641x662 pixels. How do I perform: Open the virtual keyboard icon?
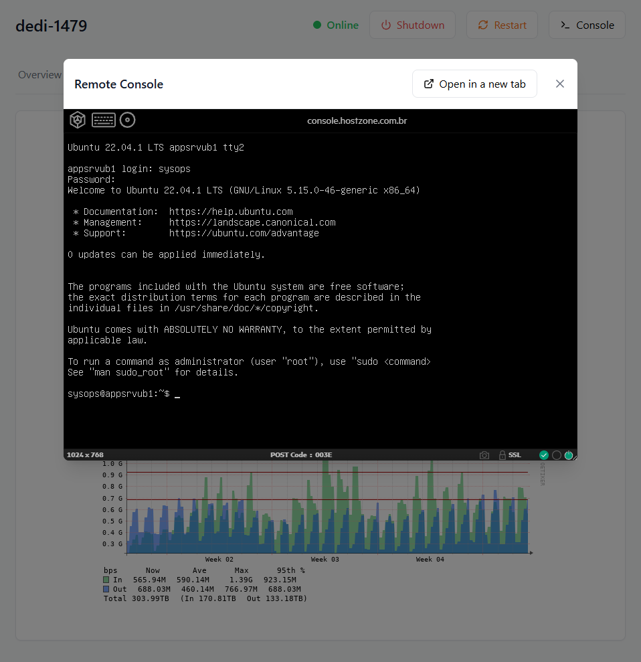point(104,120)
